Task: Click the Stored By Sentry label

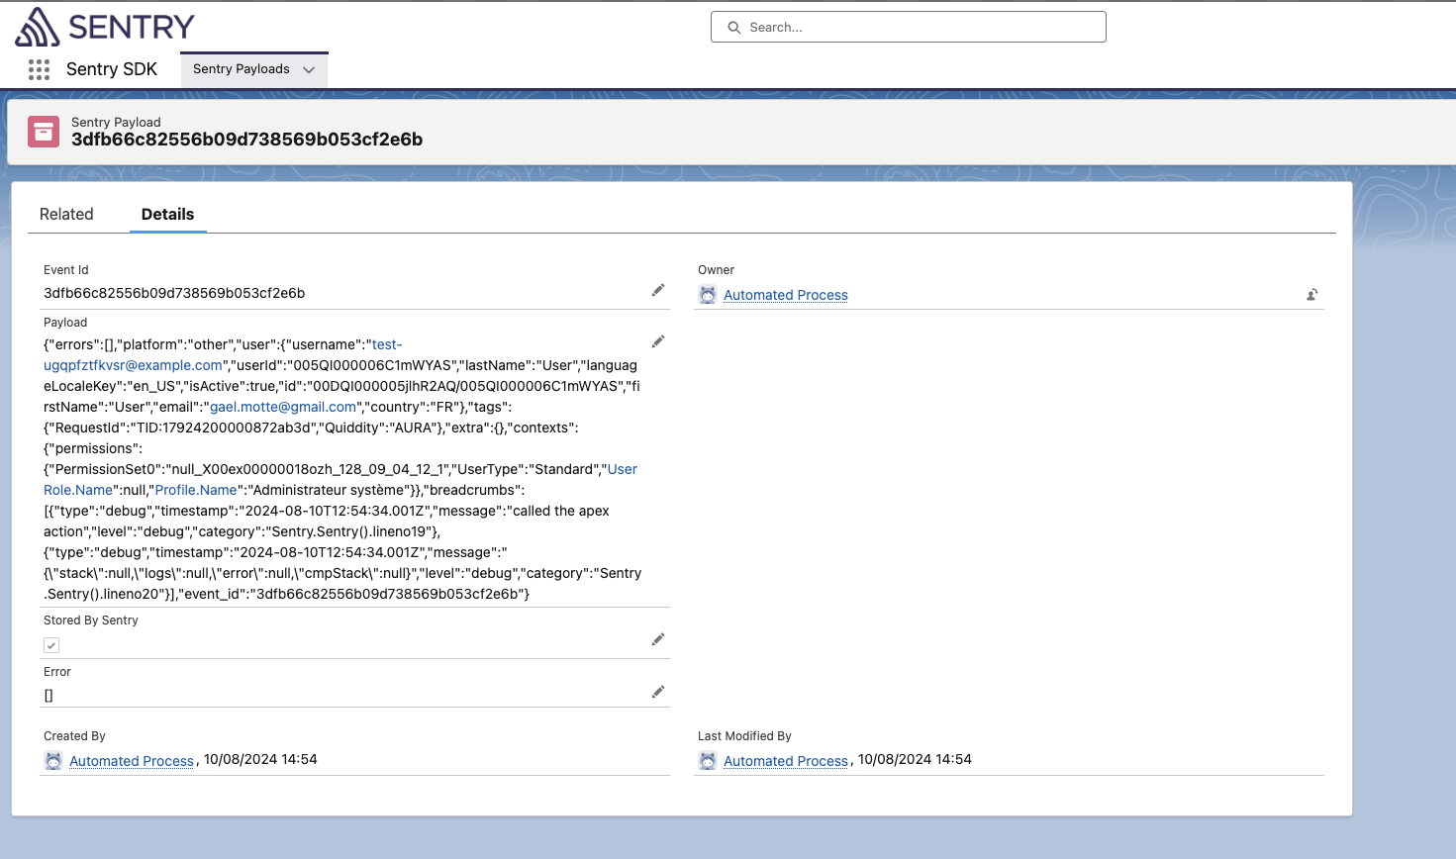Action: (x=91, y=620)
